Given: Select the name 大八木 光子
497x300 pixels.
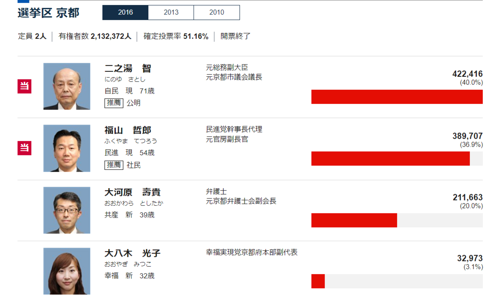Looking at the screenshot, I should coord(132,253).
